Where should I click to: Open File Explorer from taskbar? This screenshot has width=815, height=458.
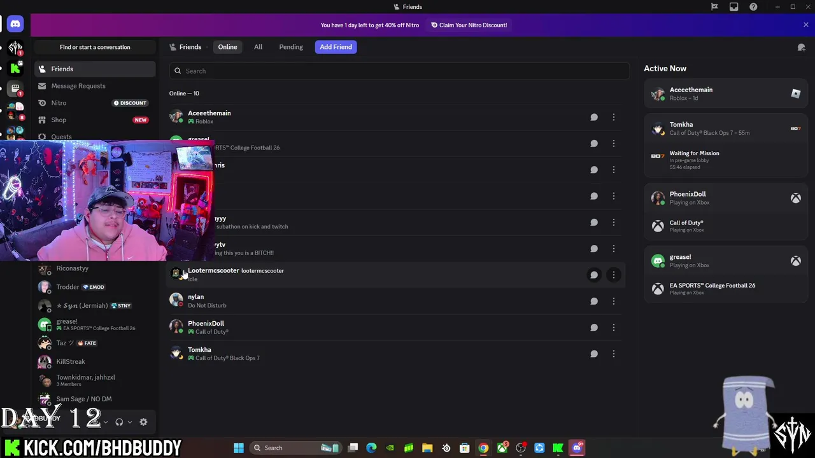point(427,448)
